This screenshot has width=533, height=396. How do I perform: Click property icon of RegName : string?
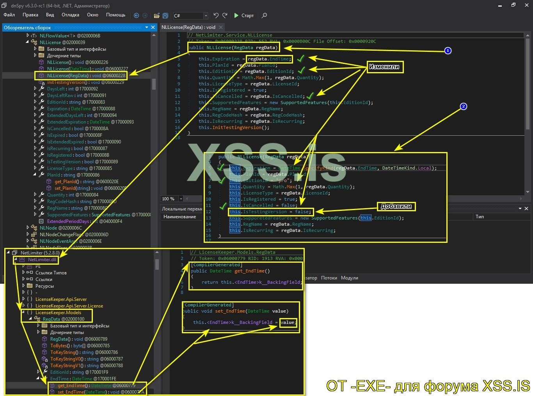pos(42,208)
